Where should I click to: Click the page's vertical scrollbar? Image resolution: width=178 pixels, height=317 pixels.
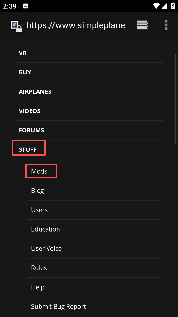pos(175,99)
